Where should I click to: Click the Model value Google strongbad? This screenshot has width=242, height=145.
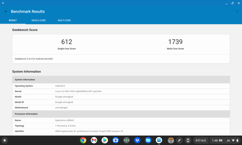64,97
